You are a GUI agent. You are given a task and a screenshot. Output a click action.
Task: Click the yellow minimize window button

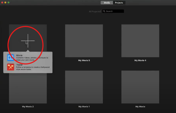coord(5,3)
